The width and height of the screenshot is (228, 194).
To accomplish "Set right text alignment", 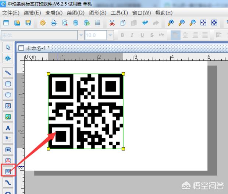I will point(195,35).
